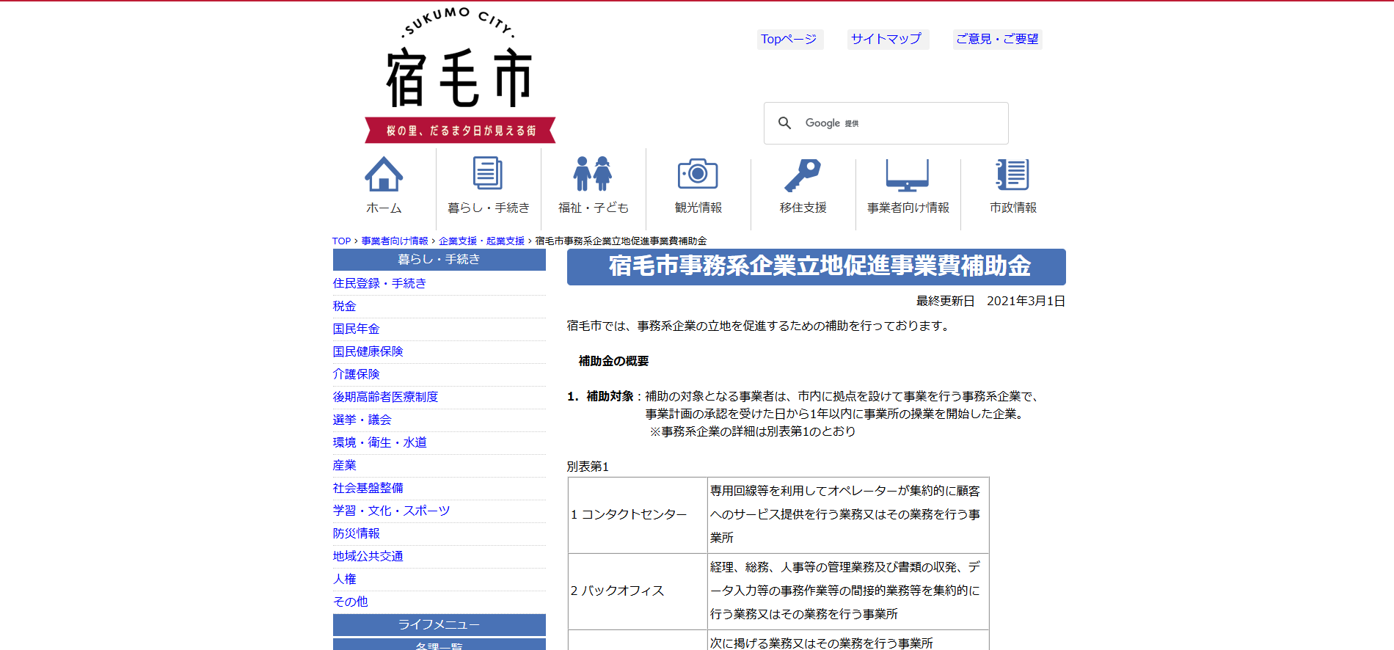Click the 補助対象 bold label

pyautogui.click(x=610, y=396)
